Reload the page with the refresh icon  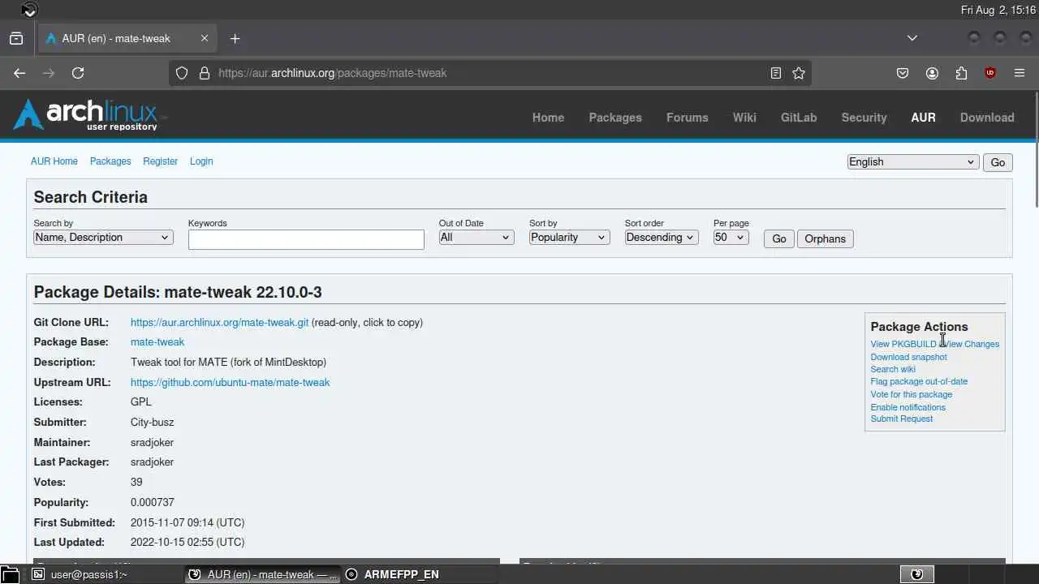[78, 73]
